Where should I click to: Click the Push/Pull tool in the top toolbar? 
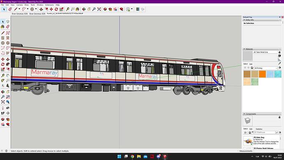pyautogui.click(x=41, y=9)
